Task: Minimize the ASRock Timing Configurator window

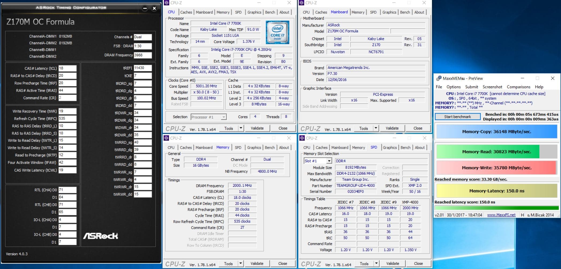Action: [x=145, y=8]
